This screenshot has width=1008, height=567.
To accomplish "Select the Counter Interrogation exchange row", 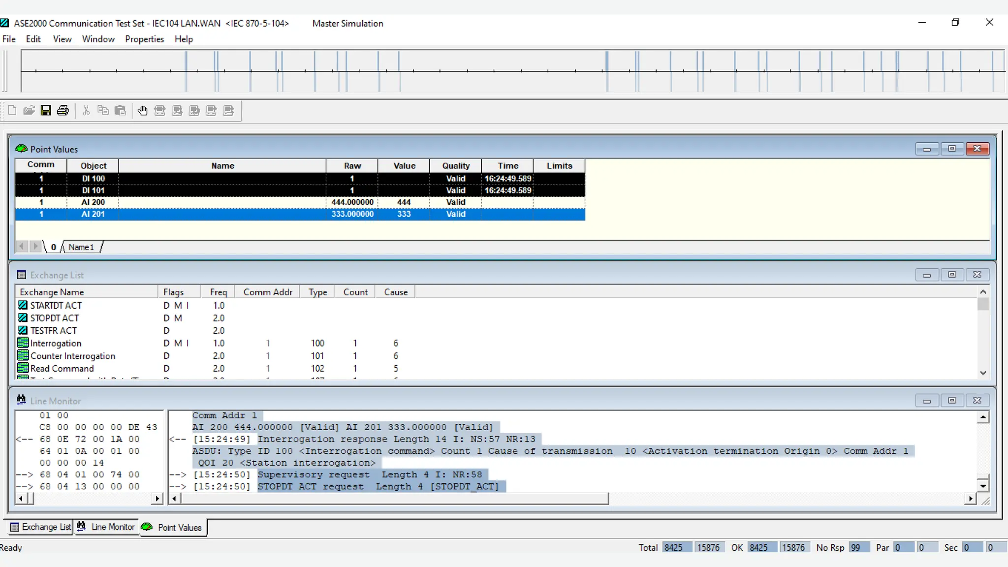I will pos(73,356).
